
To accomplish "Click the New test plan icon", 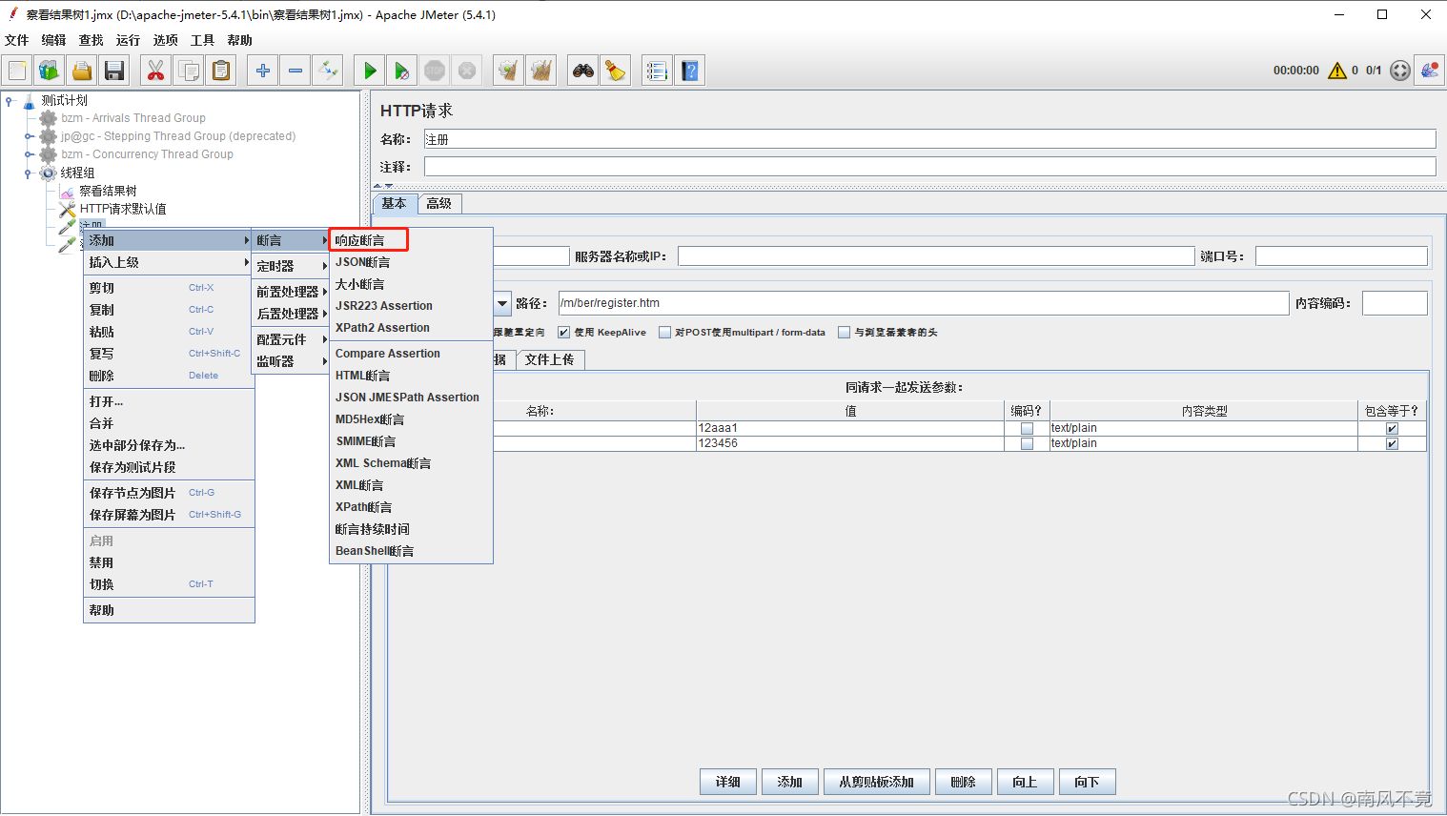I will [x=17, y=71].
